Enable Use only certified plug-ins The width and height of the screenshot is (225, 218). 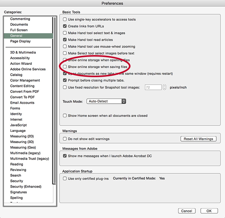65,178
